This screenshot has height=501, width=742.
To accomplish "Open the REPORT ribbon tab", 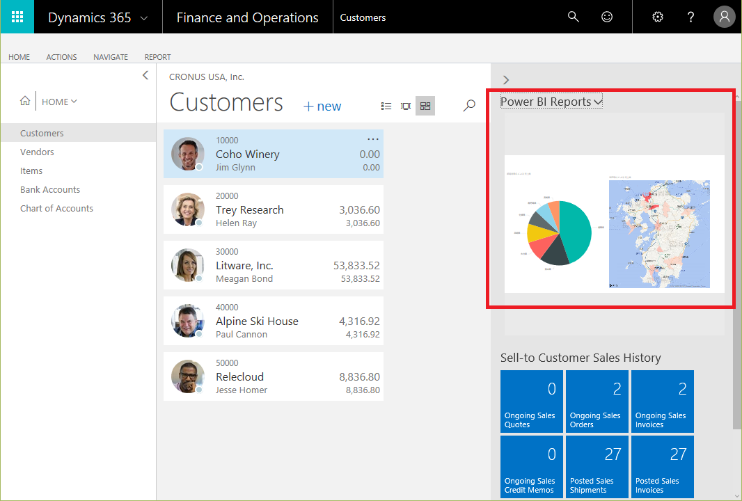I will coord(157,57).
